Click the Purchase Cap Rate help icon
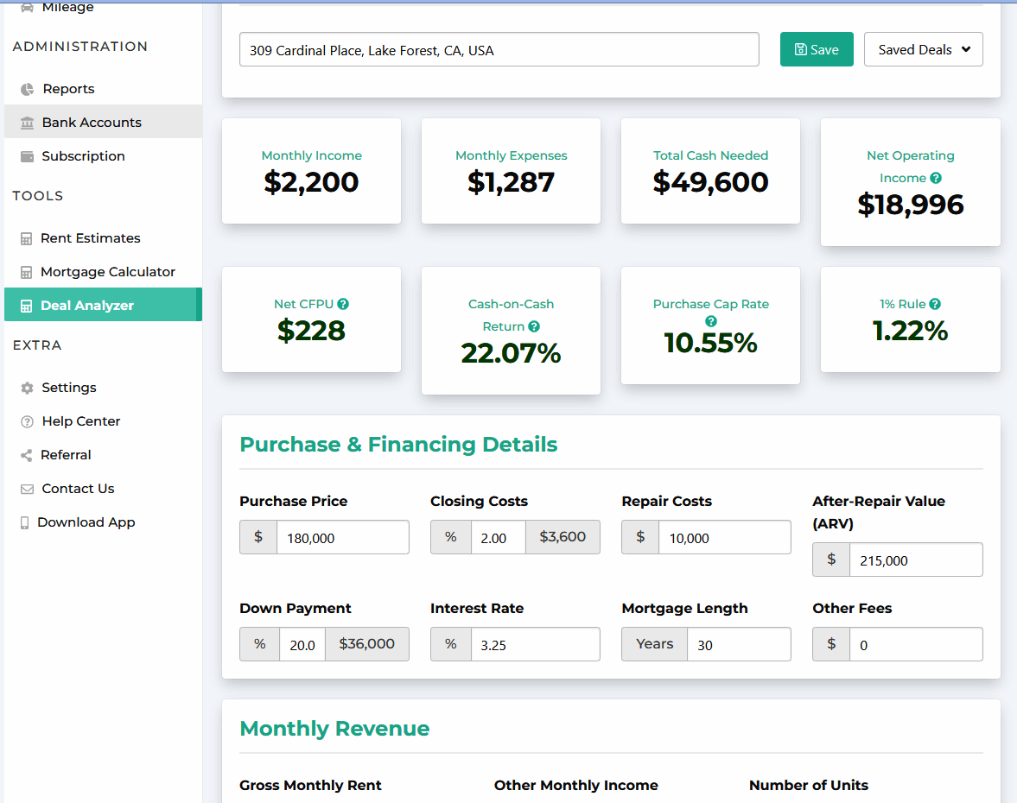This screenshot has height=803, width=1017. [x=711, y=321]
